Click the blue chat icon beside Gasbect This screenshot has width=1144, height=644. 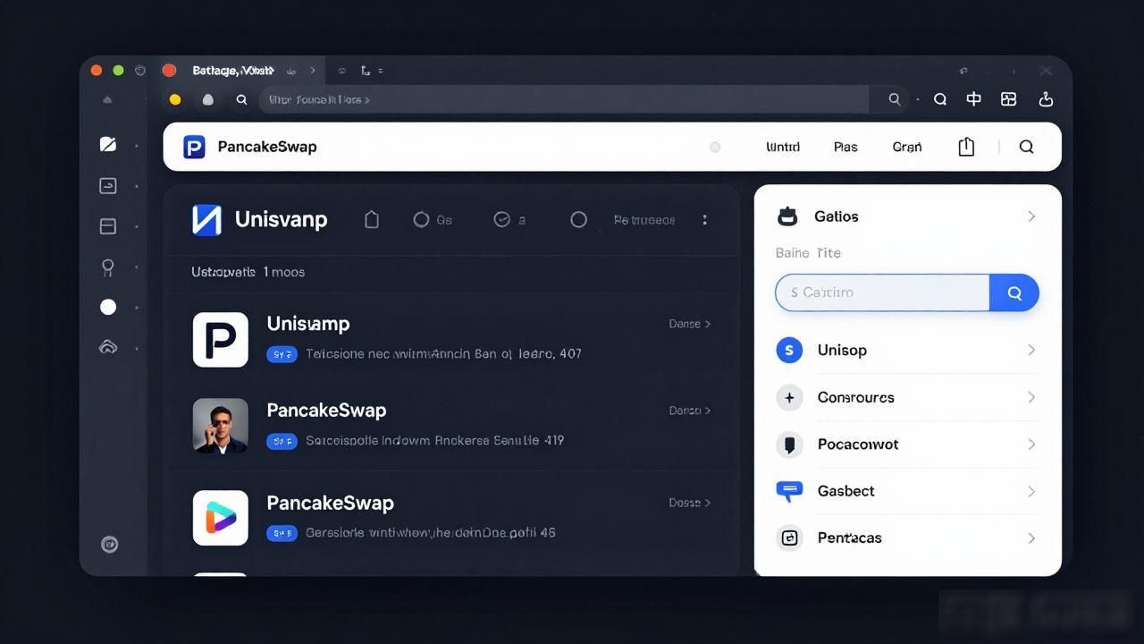789,490
